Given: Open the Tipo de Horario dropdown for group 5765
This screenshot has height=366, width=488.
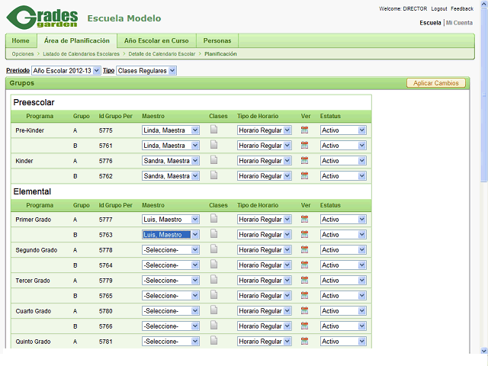Looking at the screenshot, I should tap(265, 295).
